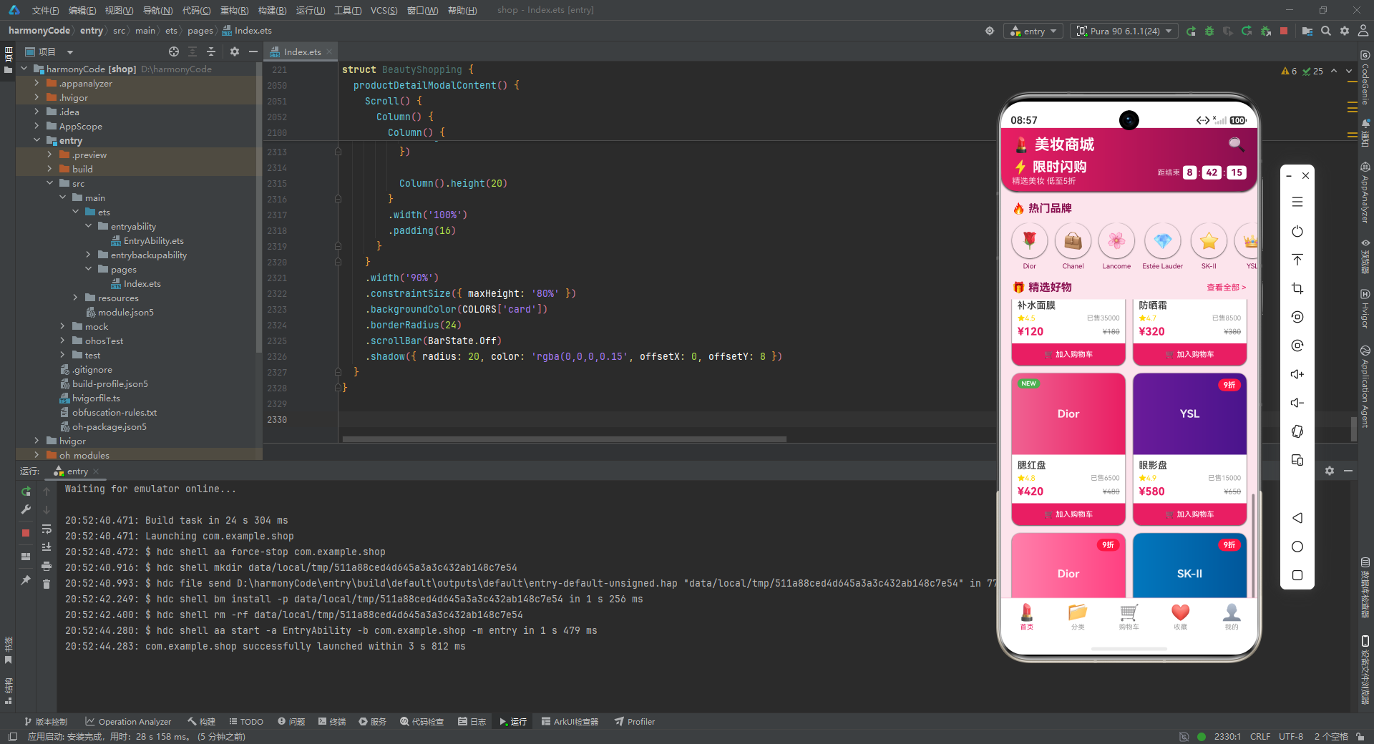Expand the .appanalyzer folder
Screen dimensions: 1374x744
coord(36,83)
